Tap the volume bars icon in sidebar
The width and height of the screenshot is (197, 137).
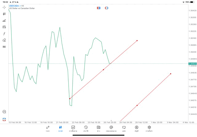click(x=4, y=21)
